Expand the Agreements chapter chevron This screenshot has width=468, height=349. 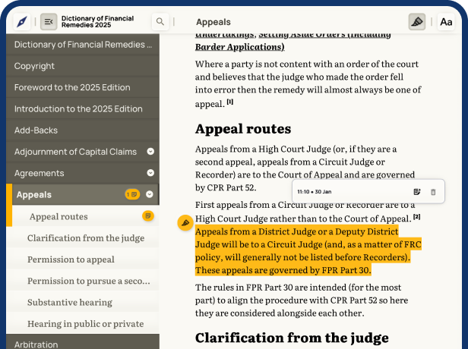coord(150,173)
